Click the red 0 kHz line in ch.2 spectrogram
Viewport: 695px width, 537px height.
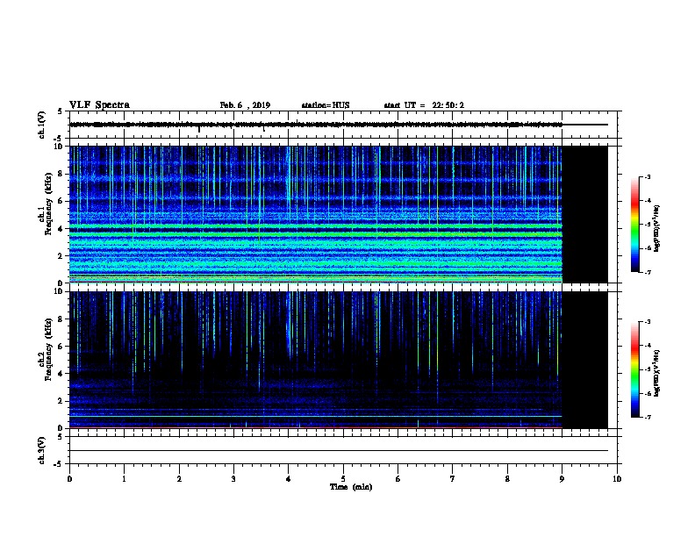[x=316, y=427]
